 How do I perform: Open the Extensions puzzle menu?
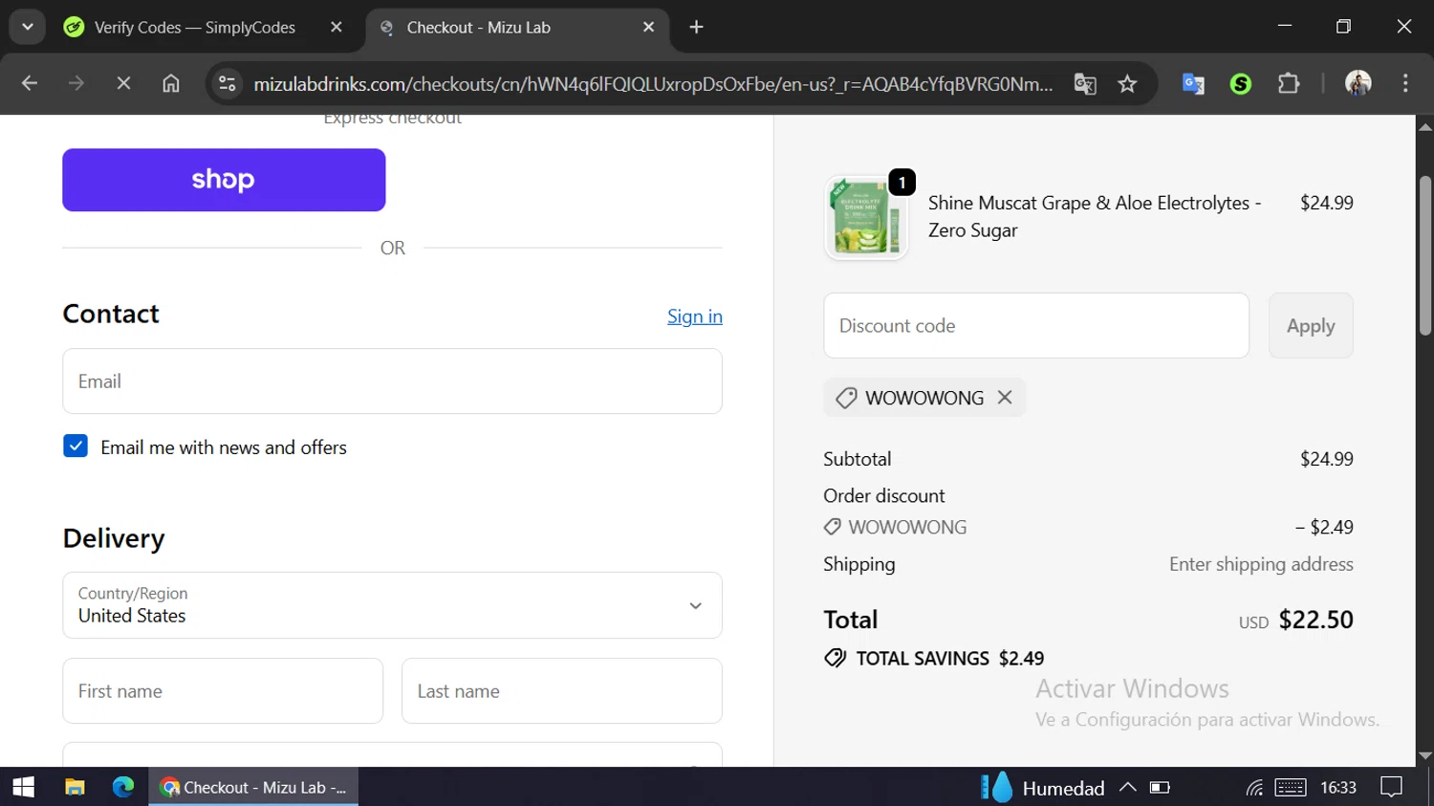[1289, 84]
